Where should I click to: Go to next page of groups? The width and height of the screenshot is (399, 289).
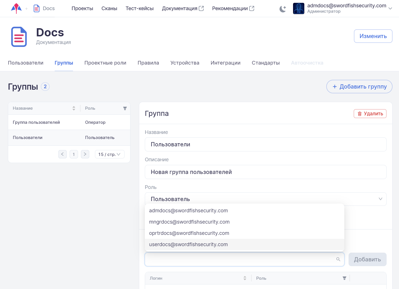pos(85,154)
